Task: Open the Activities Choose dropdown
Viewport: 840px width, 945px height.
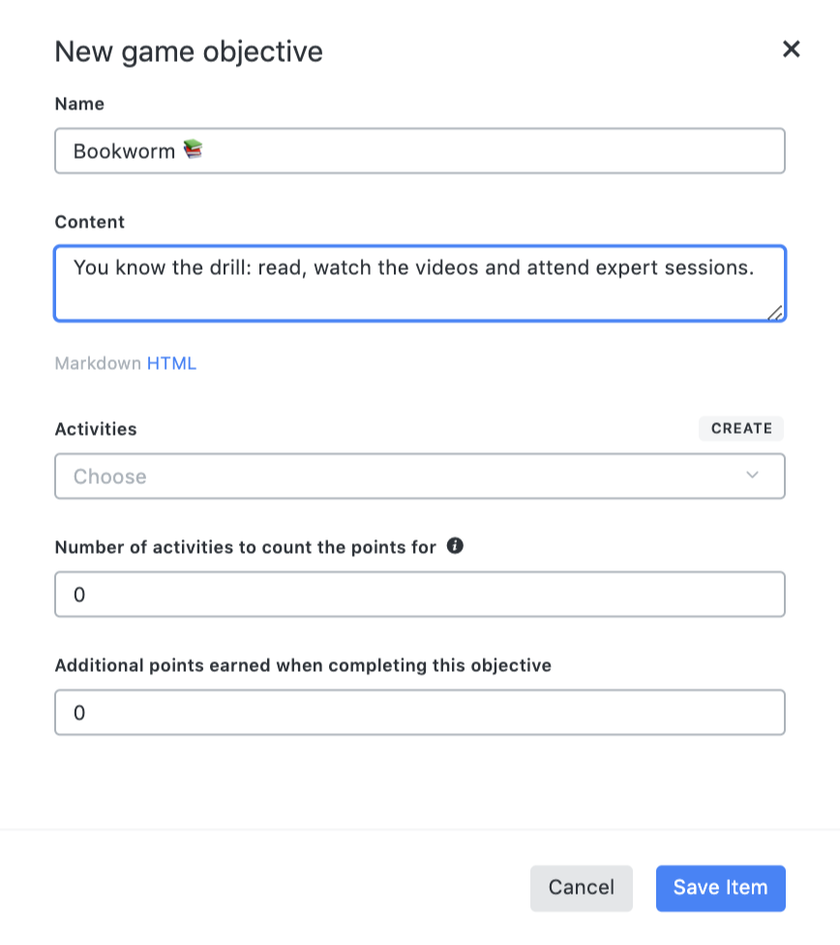Action: point(419,475)
